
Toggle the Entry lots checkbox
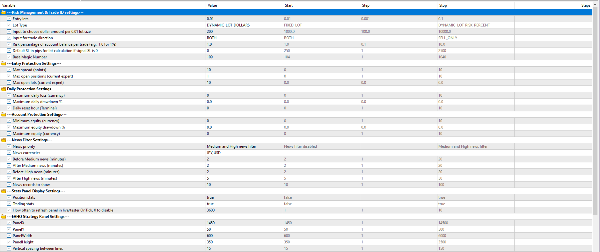click(x=9, y=19)
